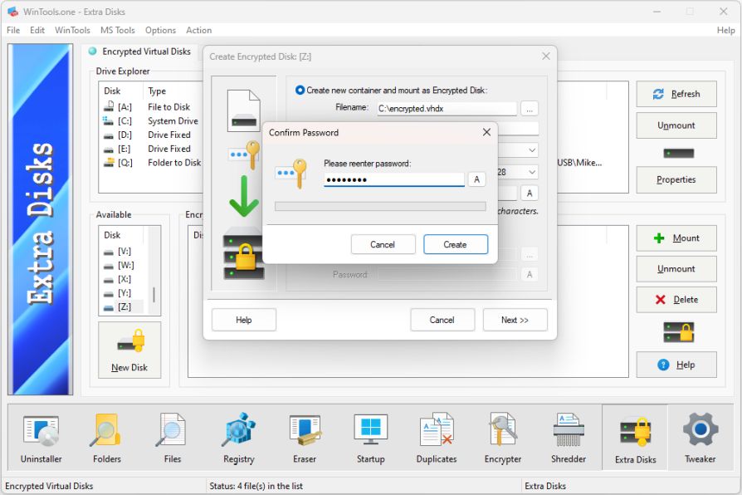The width and height of the screenshot is (742, 495).
Task: Click the encrypted disk lock icon above Help
Action: pyautogui.click(x=678, y=331)
